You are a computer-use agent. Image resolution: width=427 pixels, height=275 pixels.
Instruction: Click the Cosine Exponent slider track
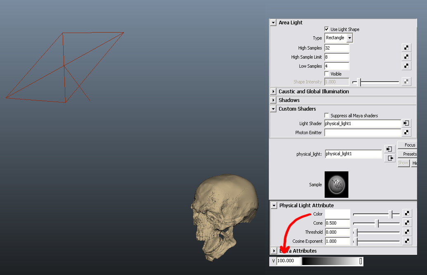coord(376,242)
